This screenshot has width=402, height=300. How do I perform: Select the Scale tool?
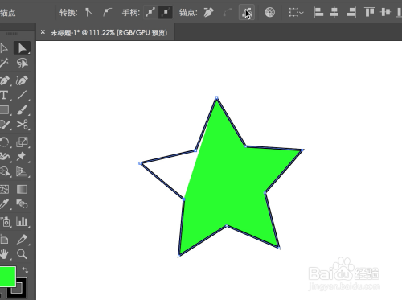tap(22, 142)
